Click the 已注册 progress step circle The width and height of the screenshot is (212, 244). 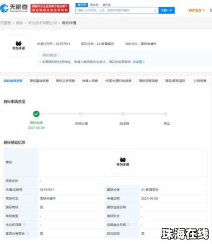(123, 114)
